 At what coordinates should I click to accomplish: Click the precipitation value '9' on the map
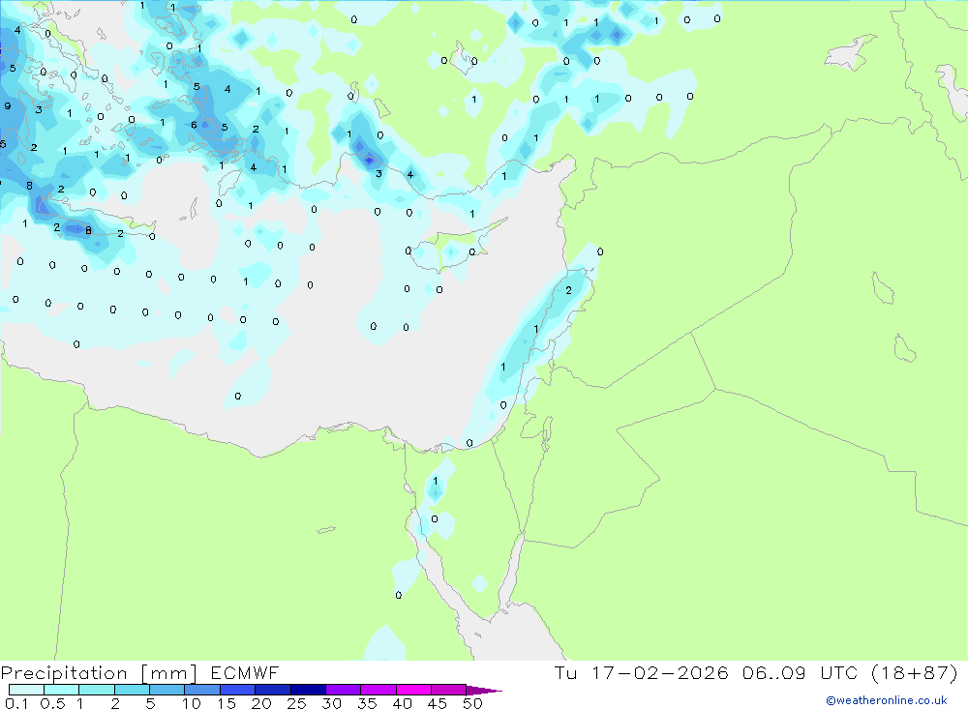coord(8,106)
